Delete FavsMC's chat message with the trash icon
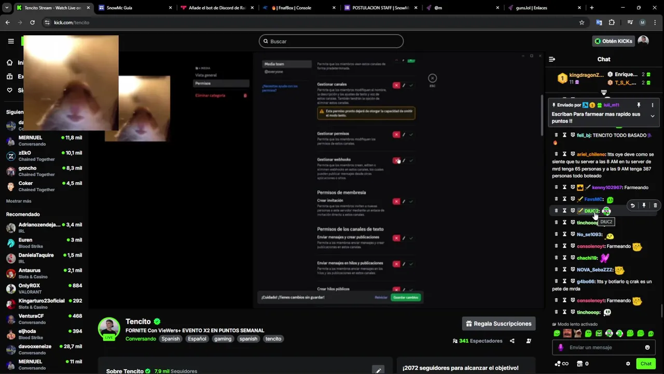This screenshot has width=664, height=374. click(556, 199)
